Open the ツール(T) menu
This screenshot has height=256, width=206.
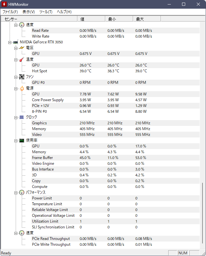pyautogui.click(x=46, y=12)
